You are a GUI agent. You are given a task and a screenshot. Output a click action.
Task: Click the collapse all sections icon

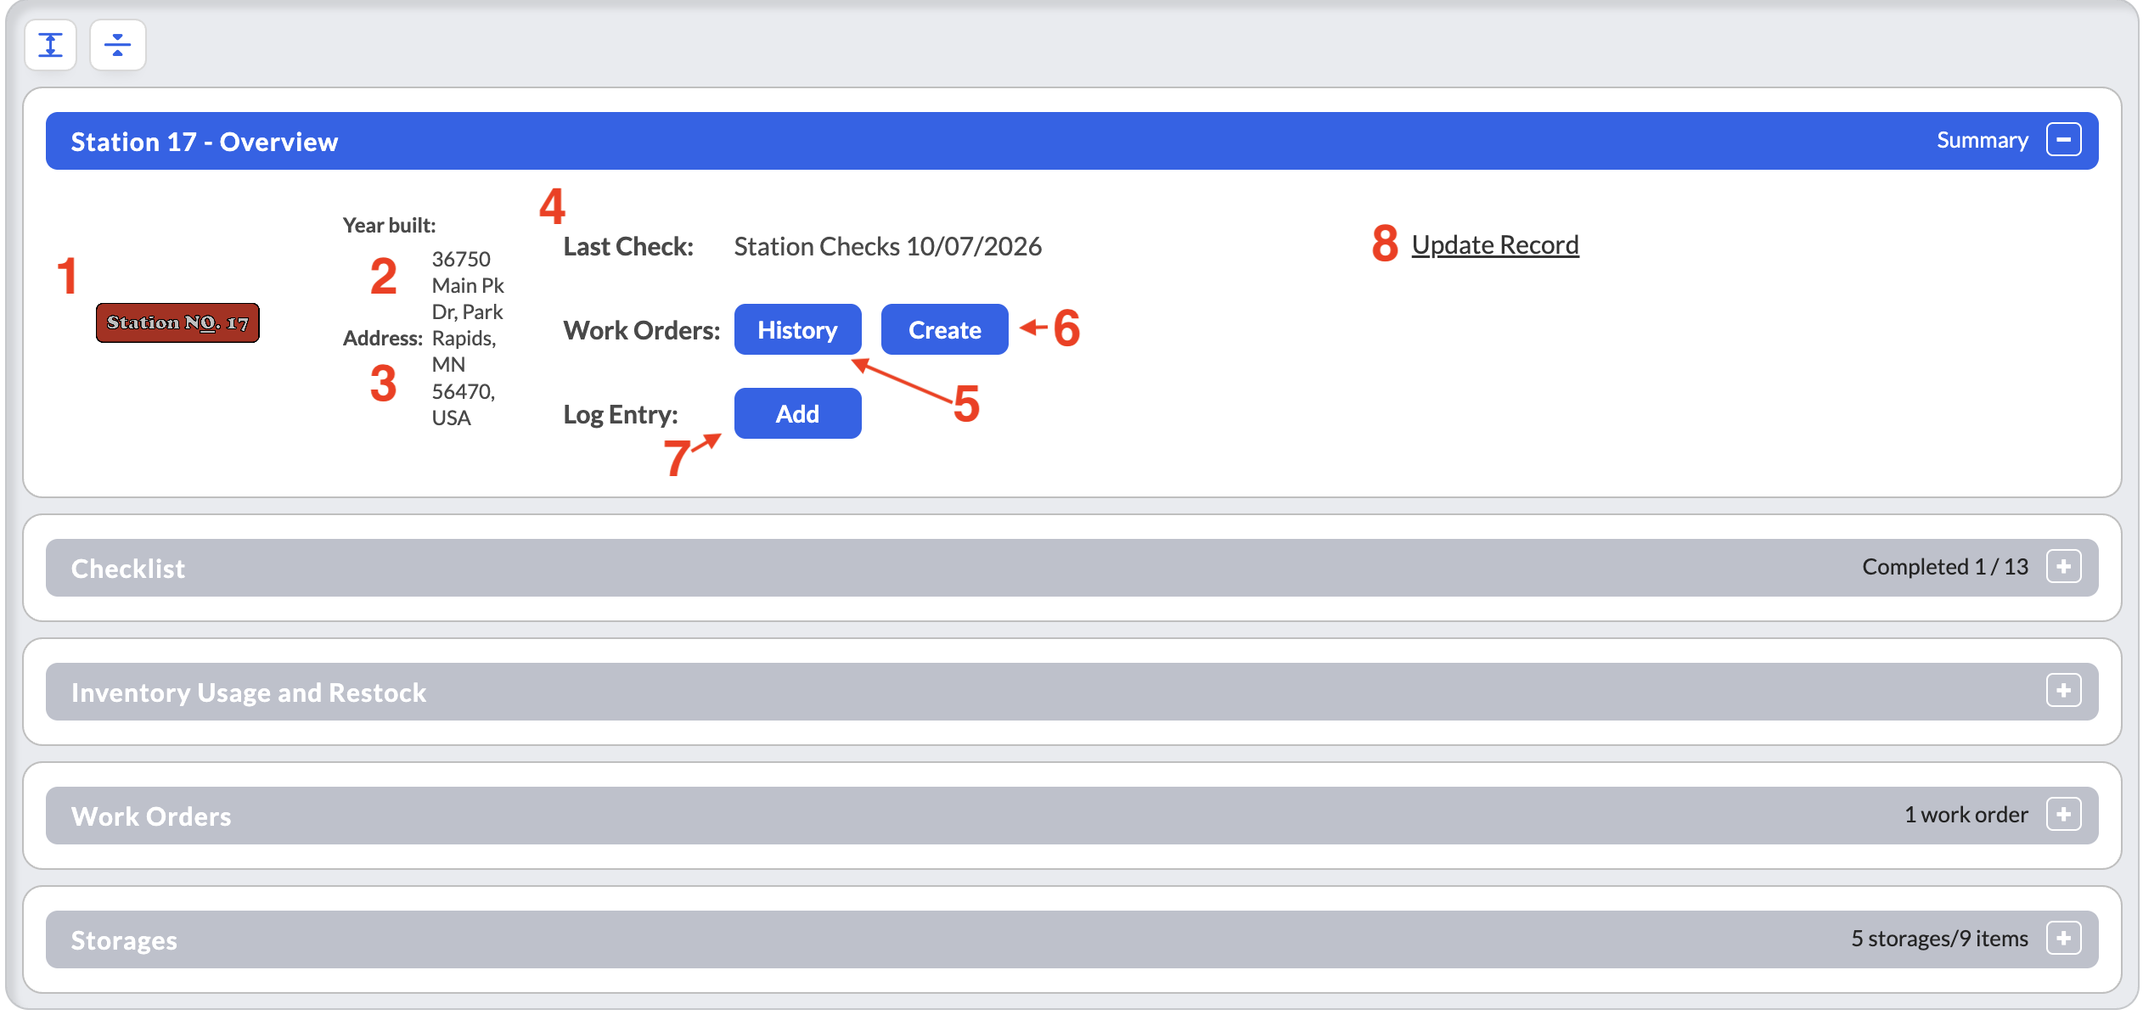point(118,45)
